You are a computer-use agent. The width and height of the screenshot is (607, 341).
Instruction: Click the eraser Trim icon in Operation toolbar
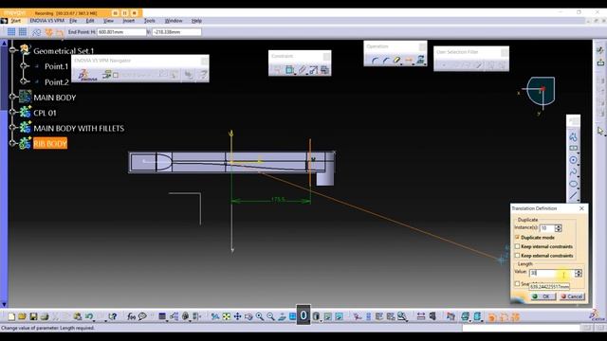(396, 61)
